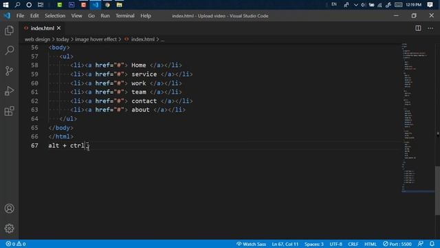The height and width of the screenshot is (248, 440).
Task: Open the Help menu
Action: [x=146, y=16]
